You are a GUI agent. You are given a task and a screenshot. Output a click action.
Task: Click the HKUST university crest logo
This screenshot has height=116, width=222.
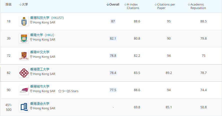24,21
